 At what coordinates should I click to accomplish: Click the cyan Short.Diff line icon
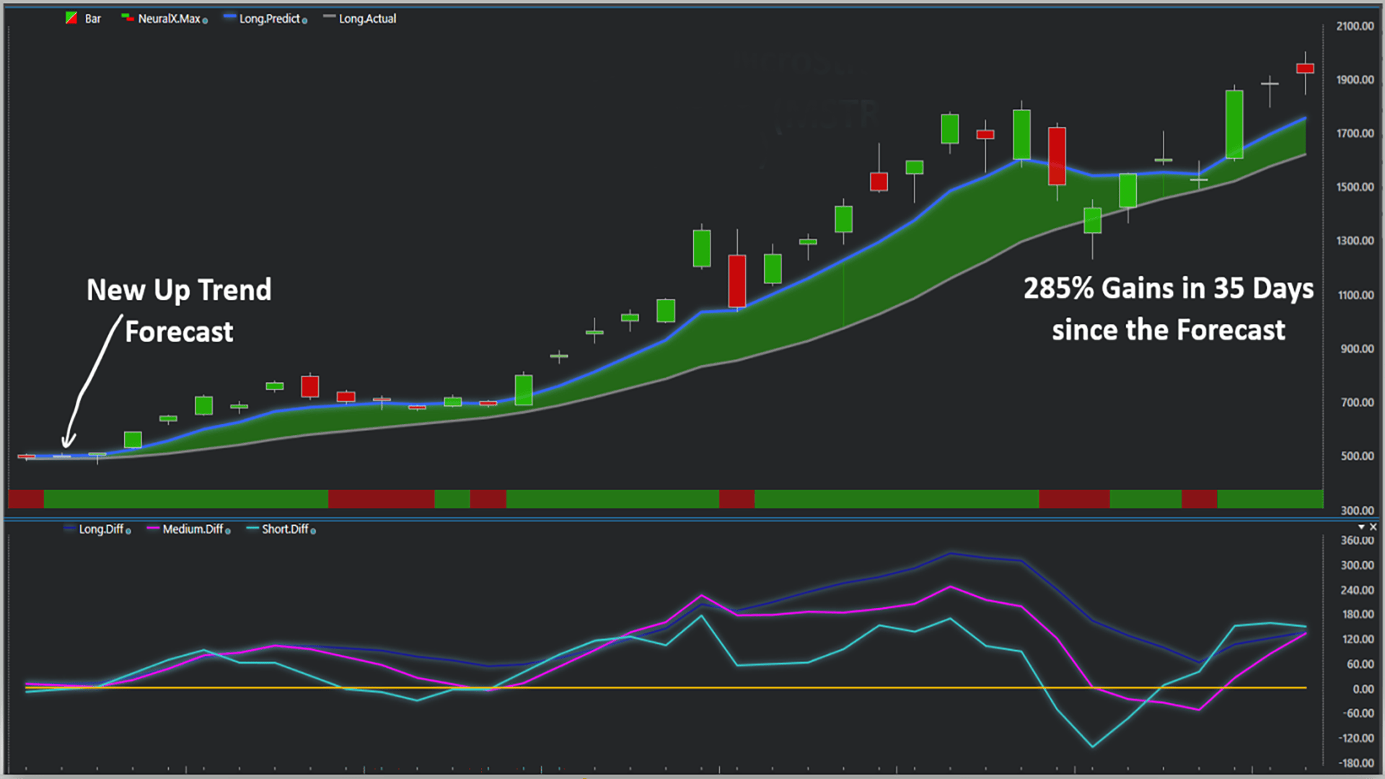(x=252, y=529)
